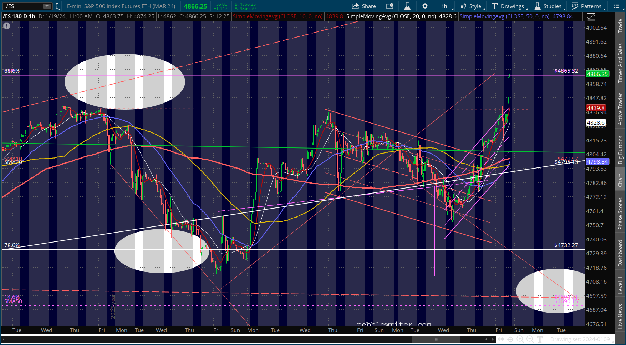Switch to the Times And Sales side tab
The width and height of the screenshot is (626, 345).
tap(620, 63)
